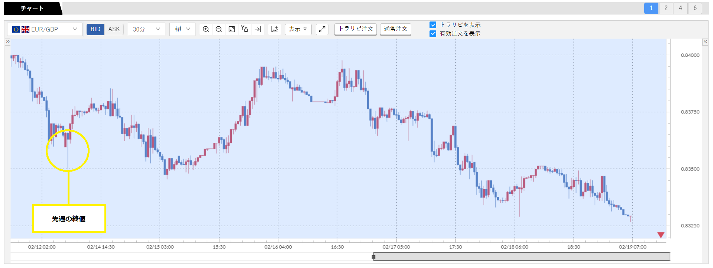Switch to 4-chart layout

[x=680, y=8]
